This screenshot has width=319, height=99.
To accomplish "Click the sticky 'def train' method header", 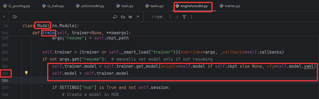I will coord(81,33).
